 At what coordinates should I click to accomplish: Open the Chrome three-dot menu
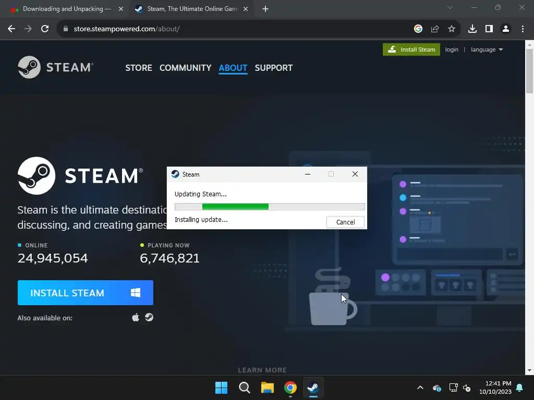click(x=523, y=29)
